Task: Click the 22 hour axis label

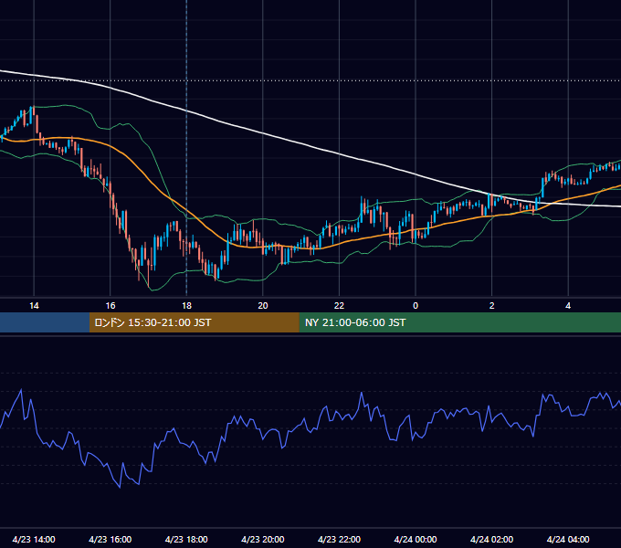Action: point(339,306)
